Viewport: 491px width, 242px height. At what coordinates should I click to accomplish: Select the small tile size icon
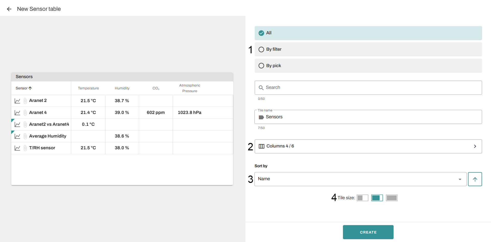pos(362,198)
